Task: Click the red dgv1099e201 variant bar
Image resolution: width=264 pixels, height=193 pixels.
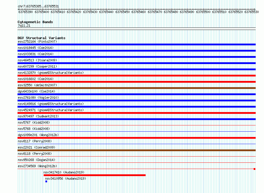Action: click(136, 138)
